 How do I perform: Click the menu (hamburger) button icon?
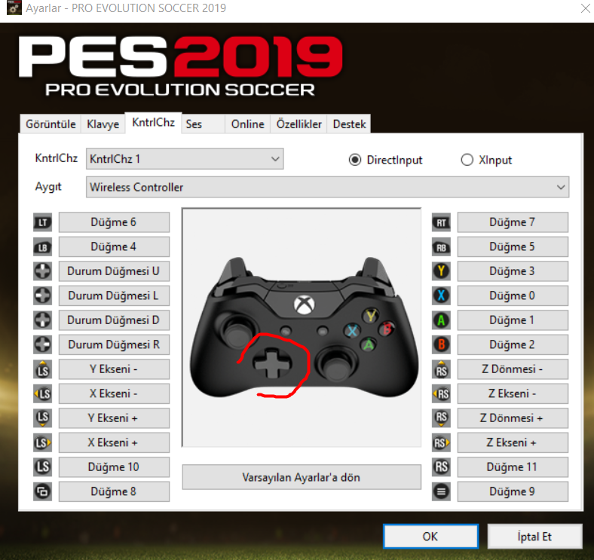[441, 492]
